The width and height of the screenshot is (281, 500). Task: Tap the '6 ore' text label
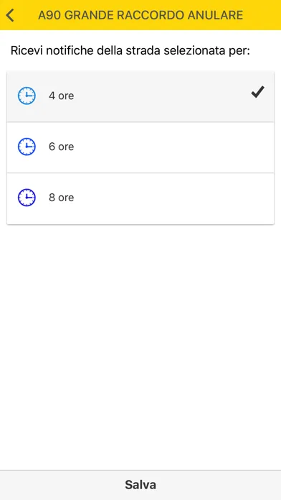61,147
